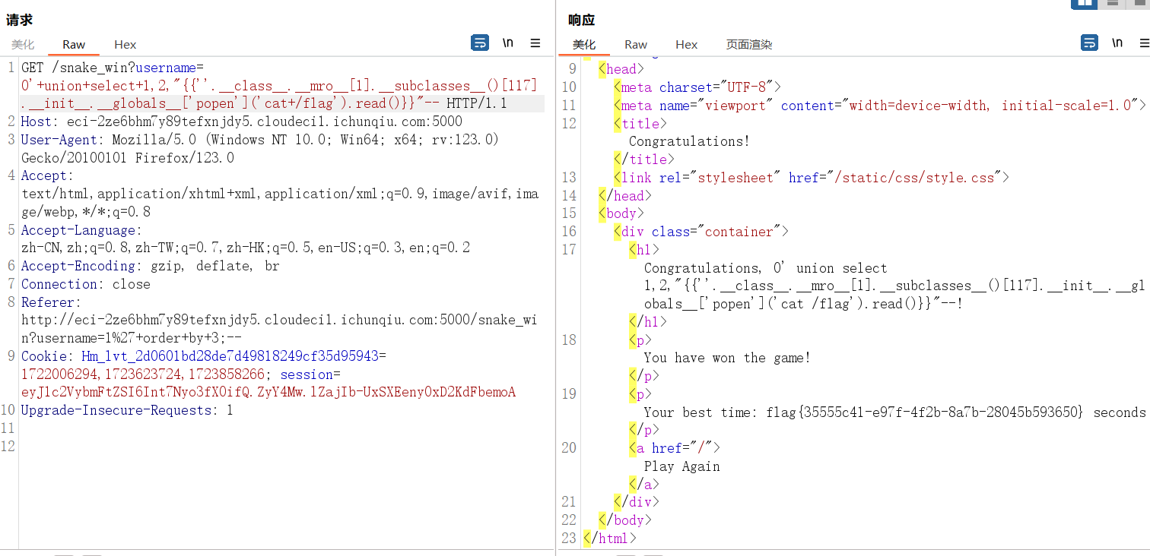Select the 美化 tab in 响应 panel

pos(584,45)
